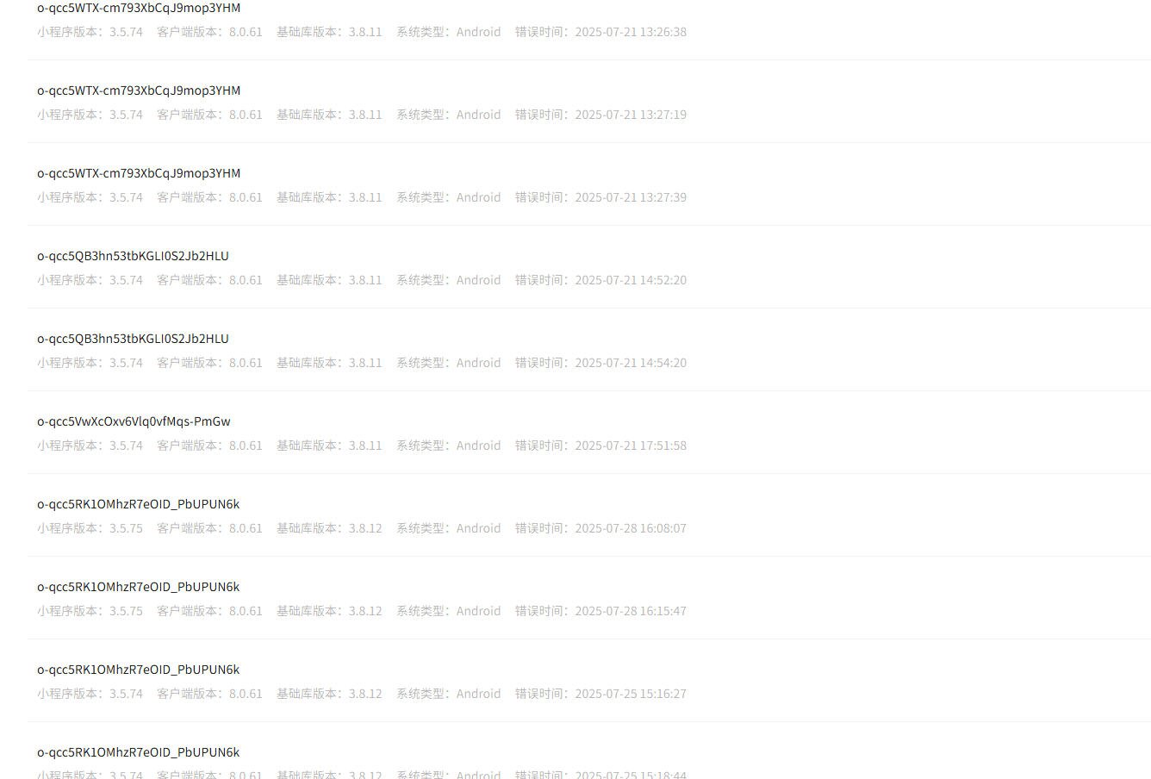Open the o-qcc5QB3hn53tbKGLI0S2Jb2HLU entry at 14:52:20
The image size is (1151, 779).
(588, 267)
